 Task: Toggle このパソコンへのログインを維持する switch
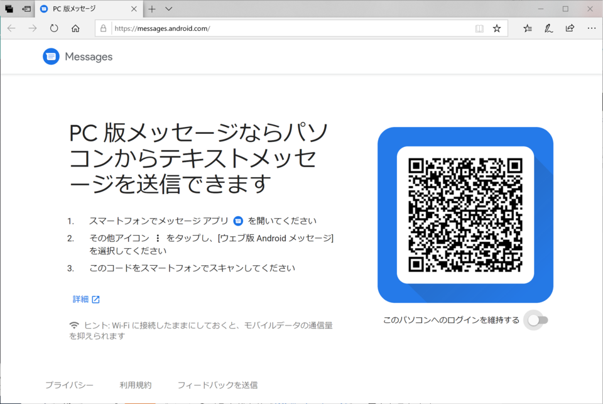537,320
